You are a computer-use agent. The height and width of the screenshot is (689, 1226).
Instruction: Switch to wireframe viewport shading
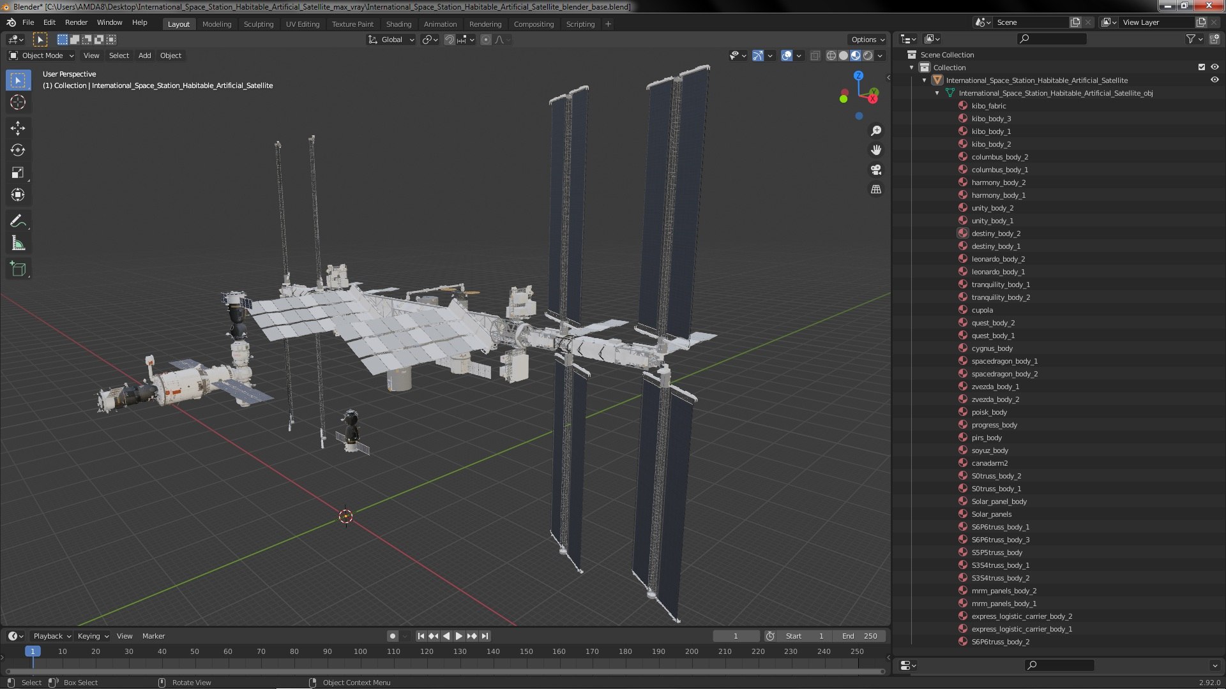click(x=831, y=56)
